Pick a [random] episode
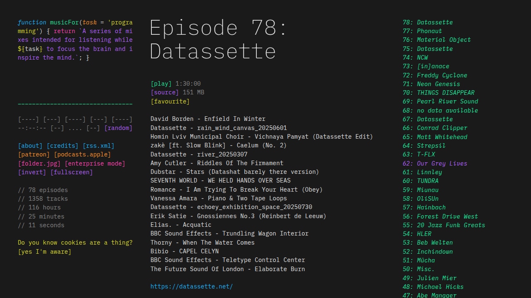The height and width of the screenshot is (298, 531). pos(118,128)
